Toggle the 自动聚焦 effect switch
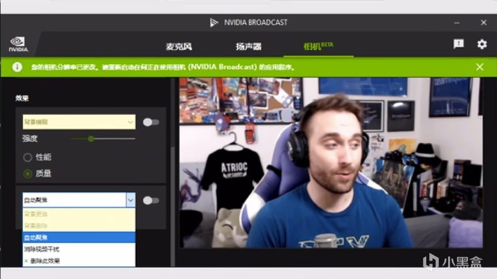This screenshot has width=497, height=279. tap(151, 200)
